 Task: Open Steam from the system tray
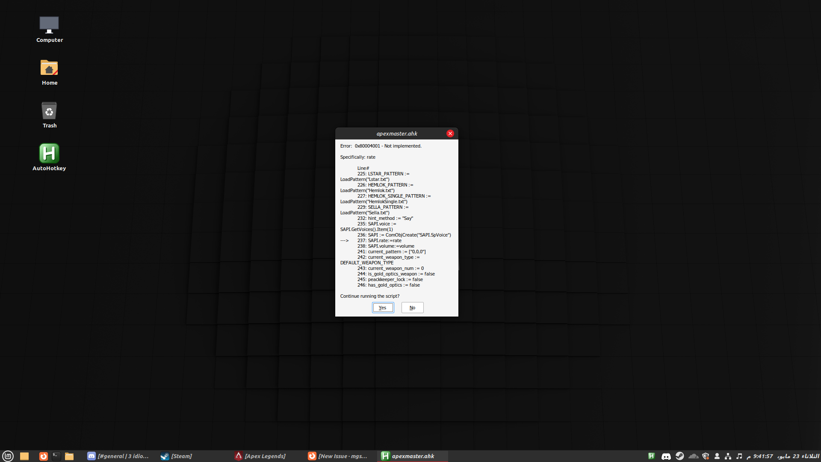[x=680, y=456]
